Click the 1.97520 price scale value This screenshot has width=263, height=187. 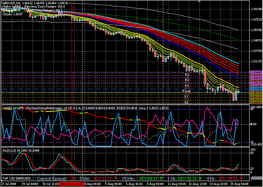tap(257, 20)
